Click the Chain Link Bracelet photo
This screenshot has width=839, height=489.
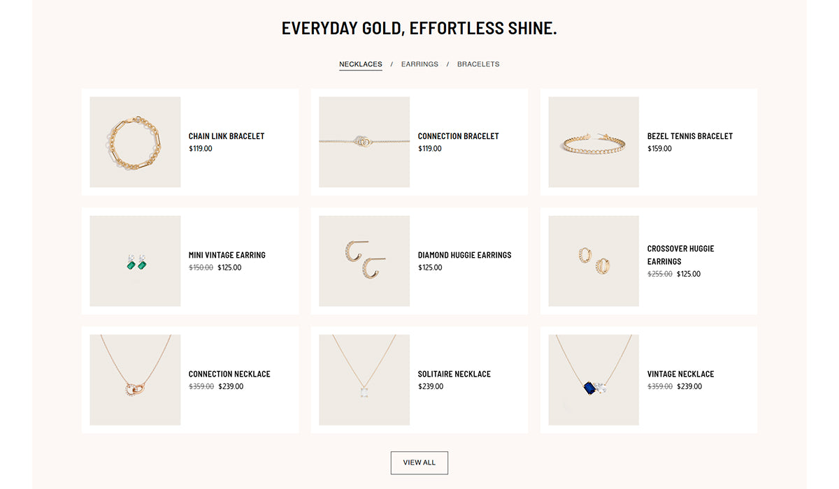(x=134, y=142)
